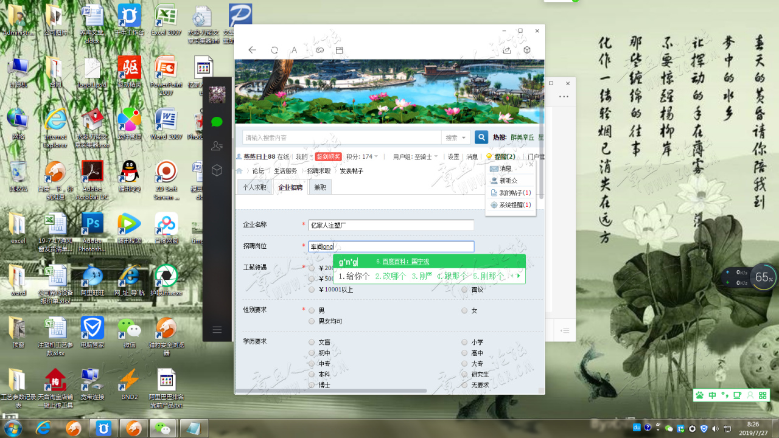Click the blue search magnifier button

(x=481, y=137)
